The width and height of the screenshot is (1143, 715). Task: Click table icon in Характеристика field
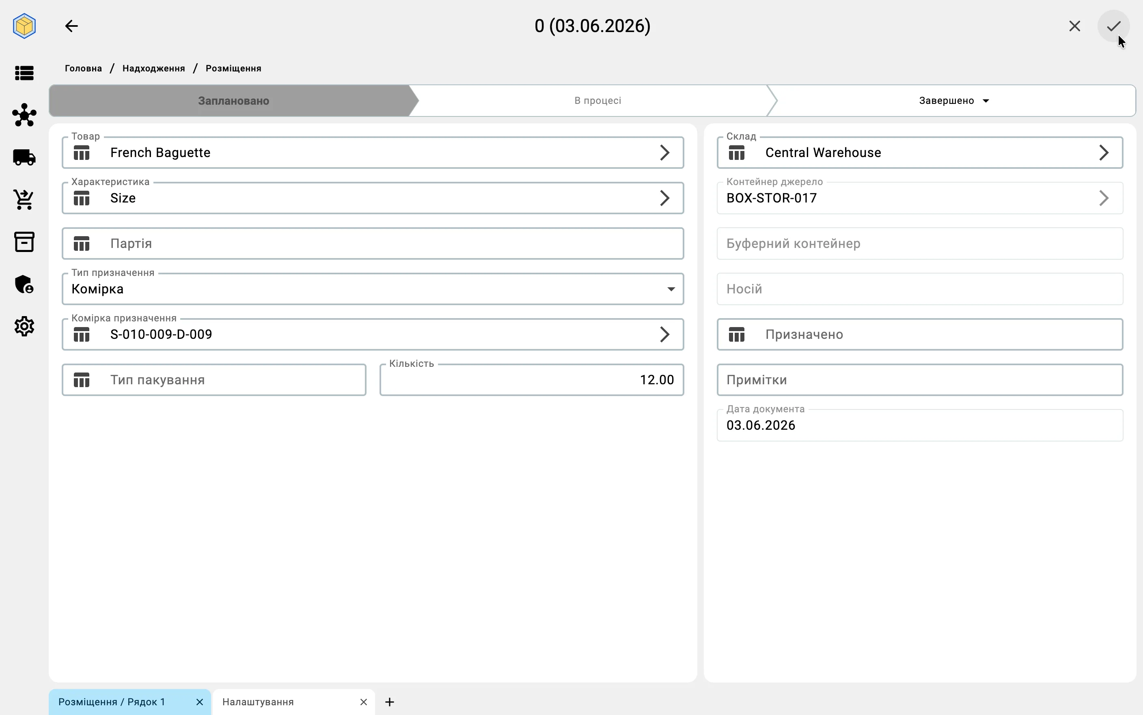(82, 198)
